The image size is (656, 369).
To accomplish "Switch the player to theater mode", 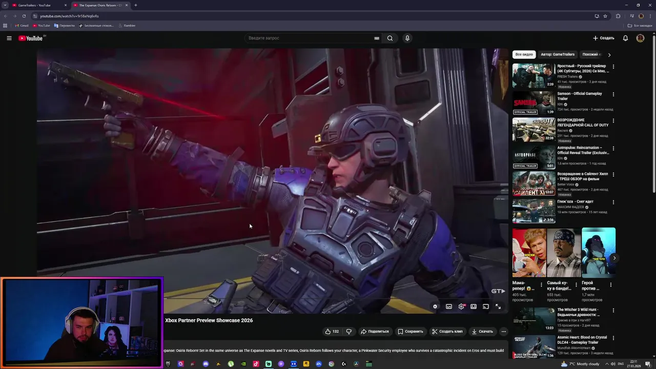I will [x=474, y=306].
